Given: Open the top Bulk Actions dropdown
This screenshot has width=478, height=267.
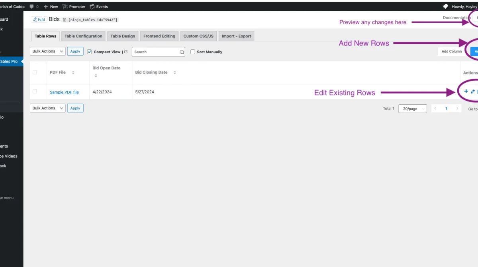Looking at the screenshot, I should point(48,51).
